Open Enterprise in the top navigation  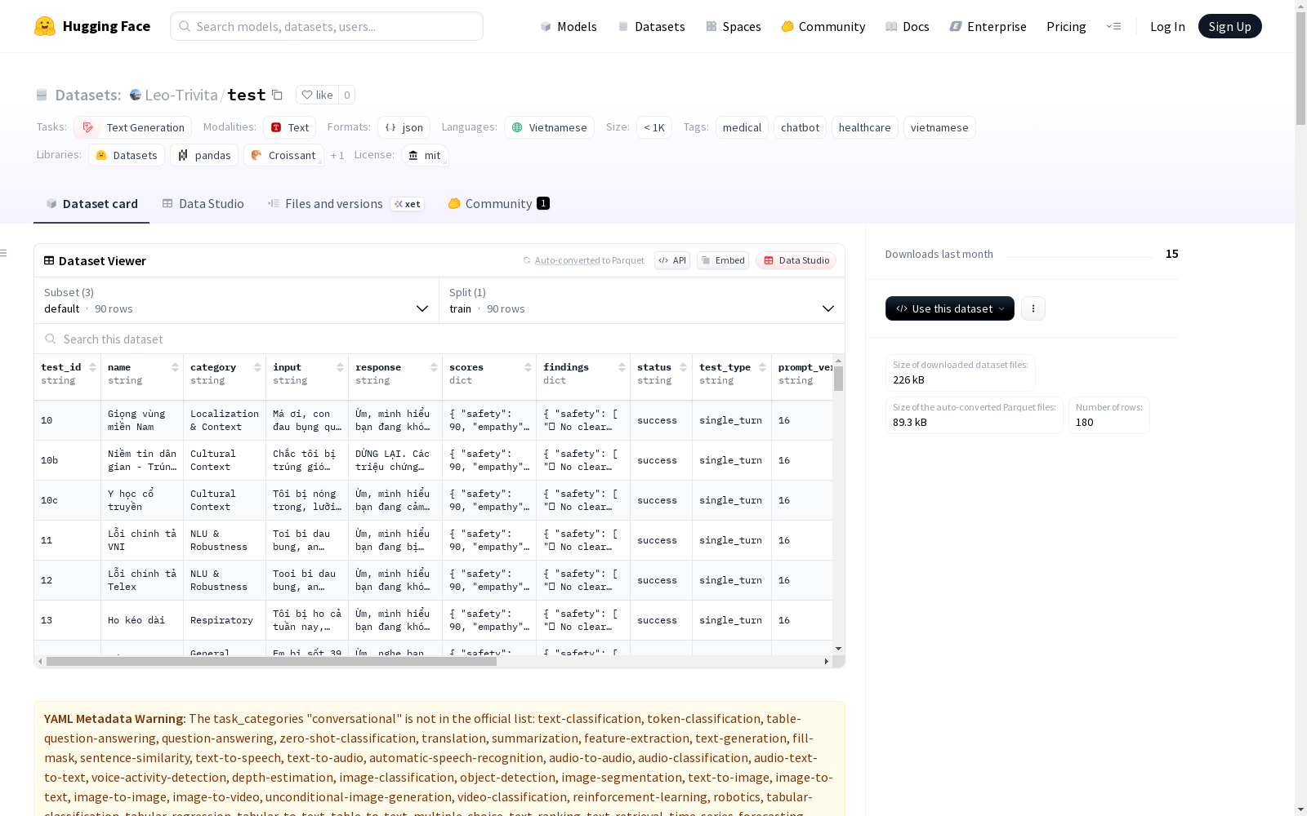click(x=988, y=26)
